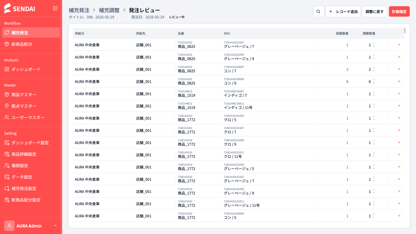Screen dimensions: 416x234
Task: Adjust quantity stepper for クロ / 9 row
Action: 374,142
